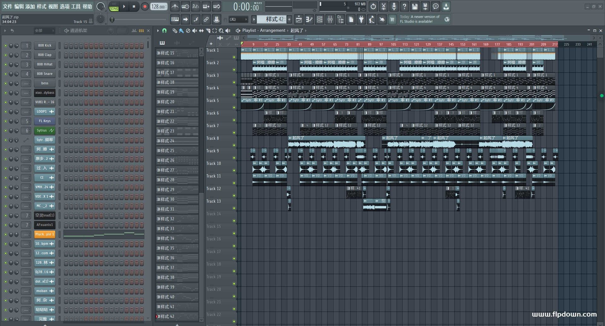The width and height of the screenshot is (605, 326).
Task: Toggle loop recording icon
Action: (217, 6)
